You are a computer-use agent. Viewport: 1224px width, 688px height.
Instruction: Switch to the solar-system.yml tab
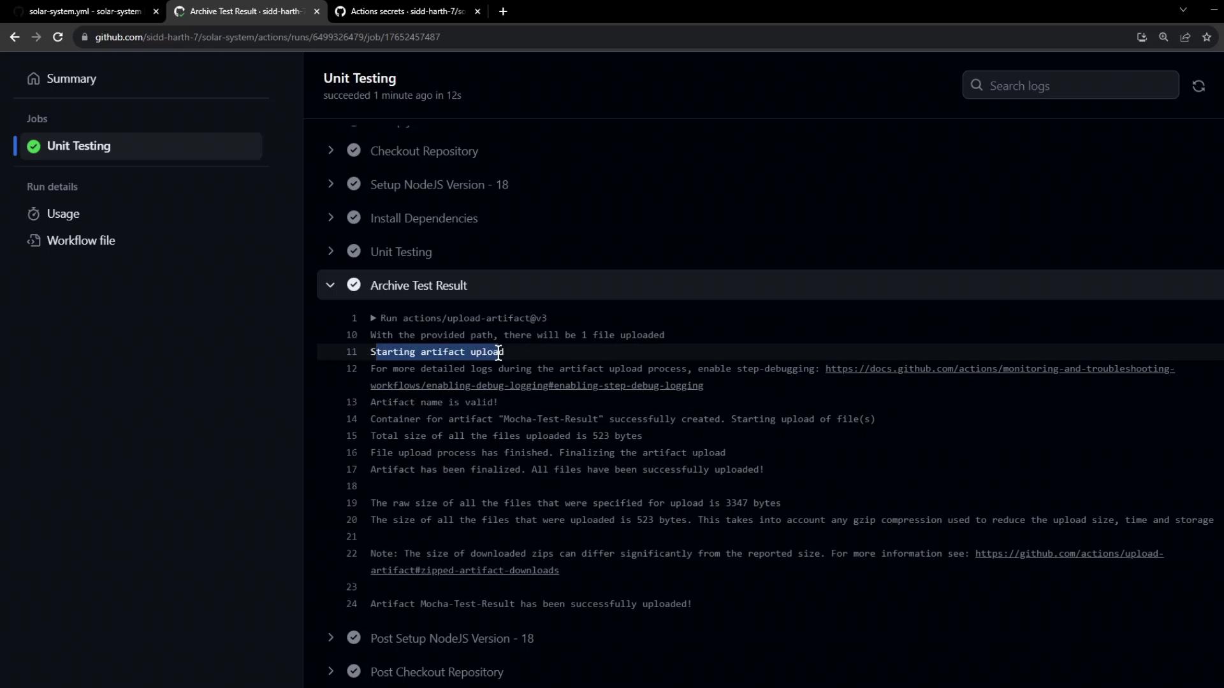[x=84, y=11]
